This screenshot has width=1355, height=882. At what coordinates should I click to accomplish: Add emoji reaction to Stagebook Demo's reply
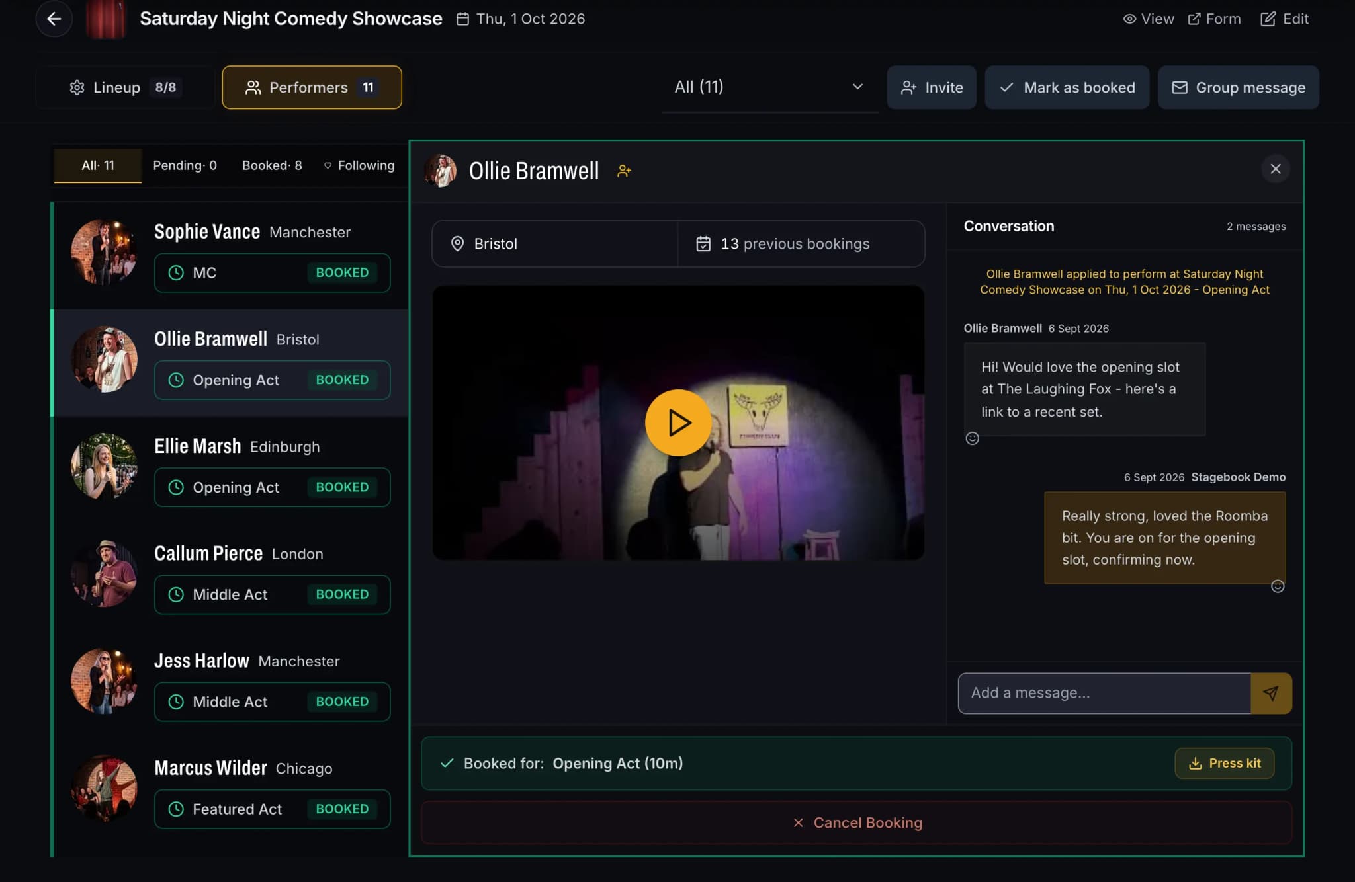(x=1278, y=586)
